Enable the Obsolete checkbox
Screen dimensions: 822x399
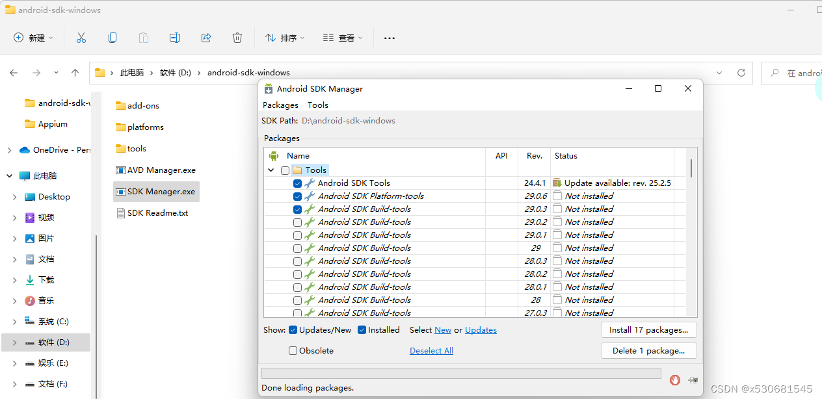(x=293, y=351)
